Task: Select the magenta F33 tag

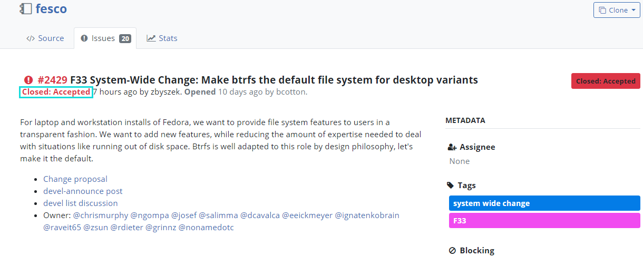Action: pos(544,221)
